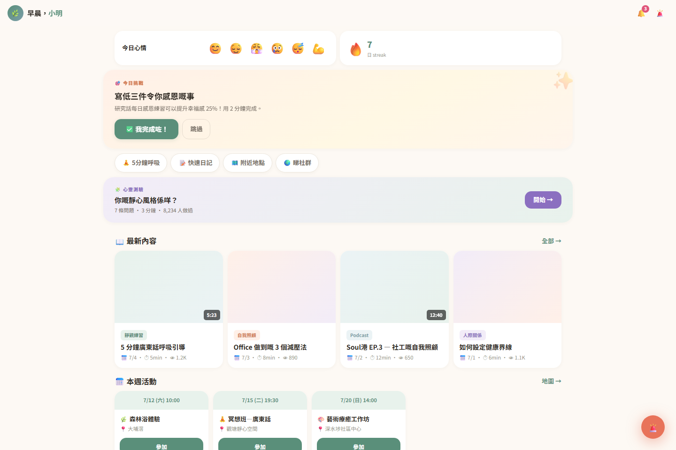Select the smiling happy face mood

[215, 48]
